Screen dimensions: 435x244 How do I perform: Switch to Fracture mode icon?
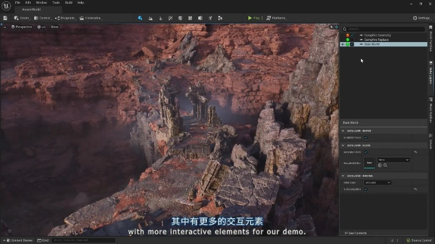pos(190,18)
